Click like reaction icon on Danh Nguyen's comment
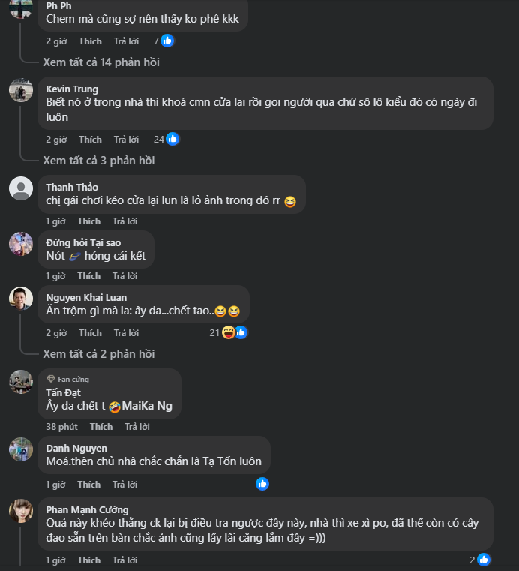 click(262, 484)
